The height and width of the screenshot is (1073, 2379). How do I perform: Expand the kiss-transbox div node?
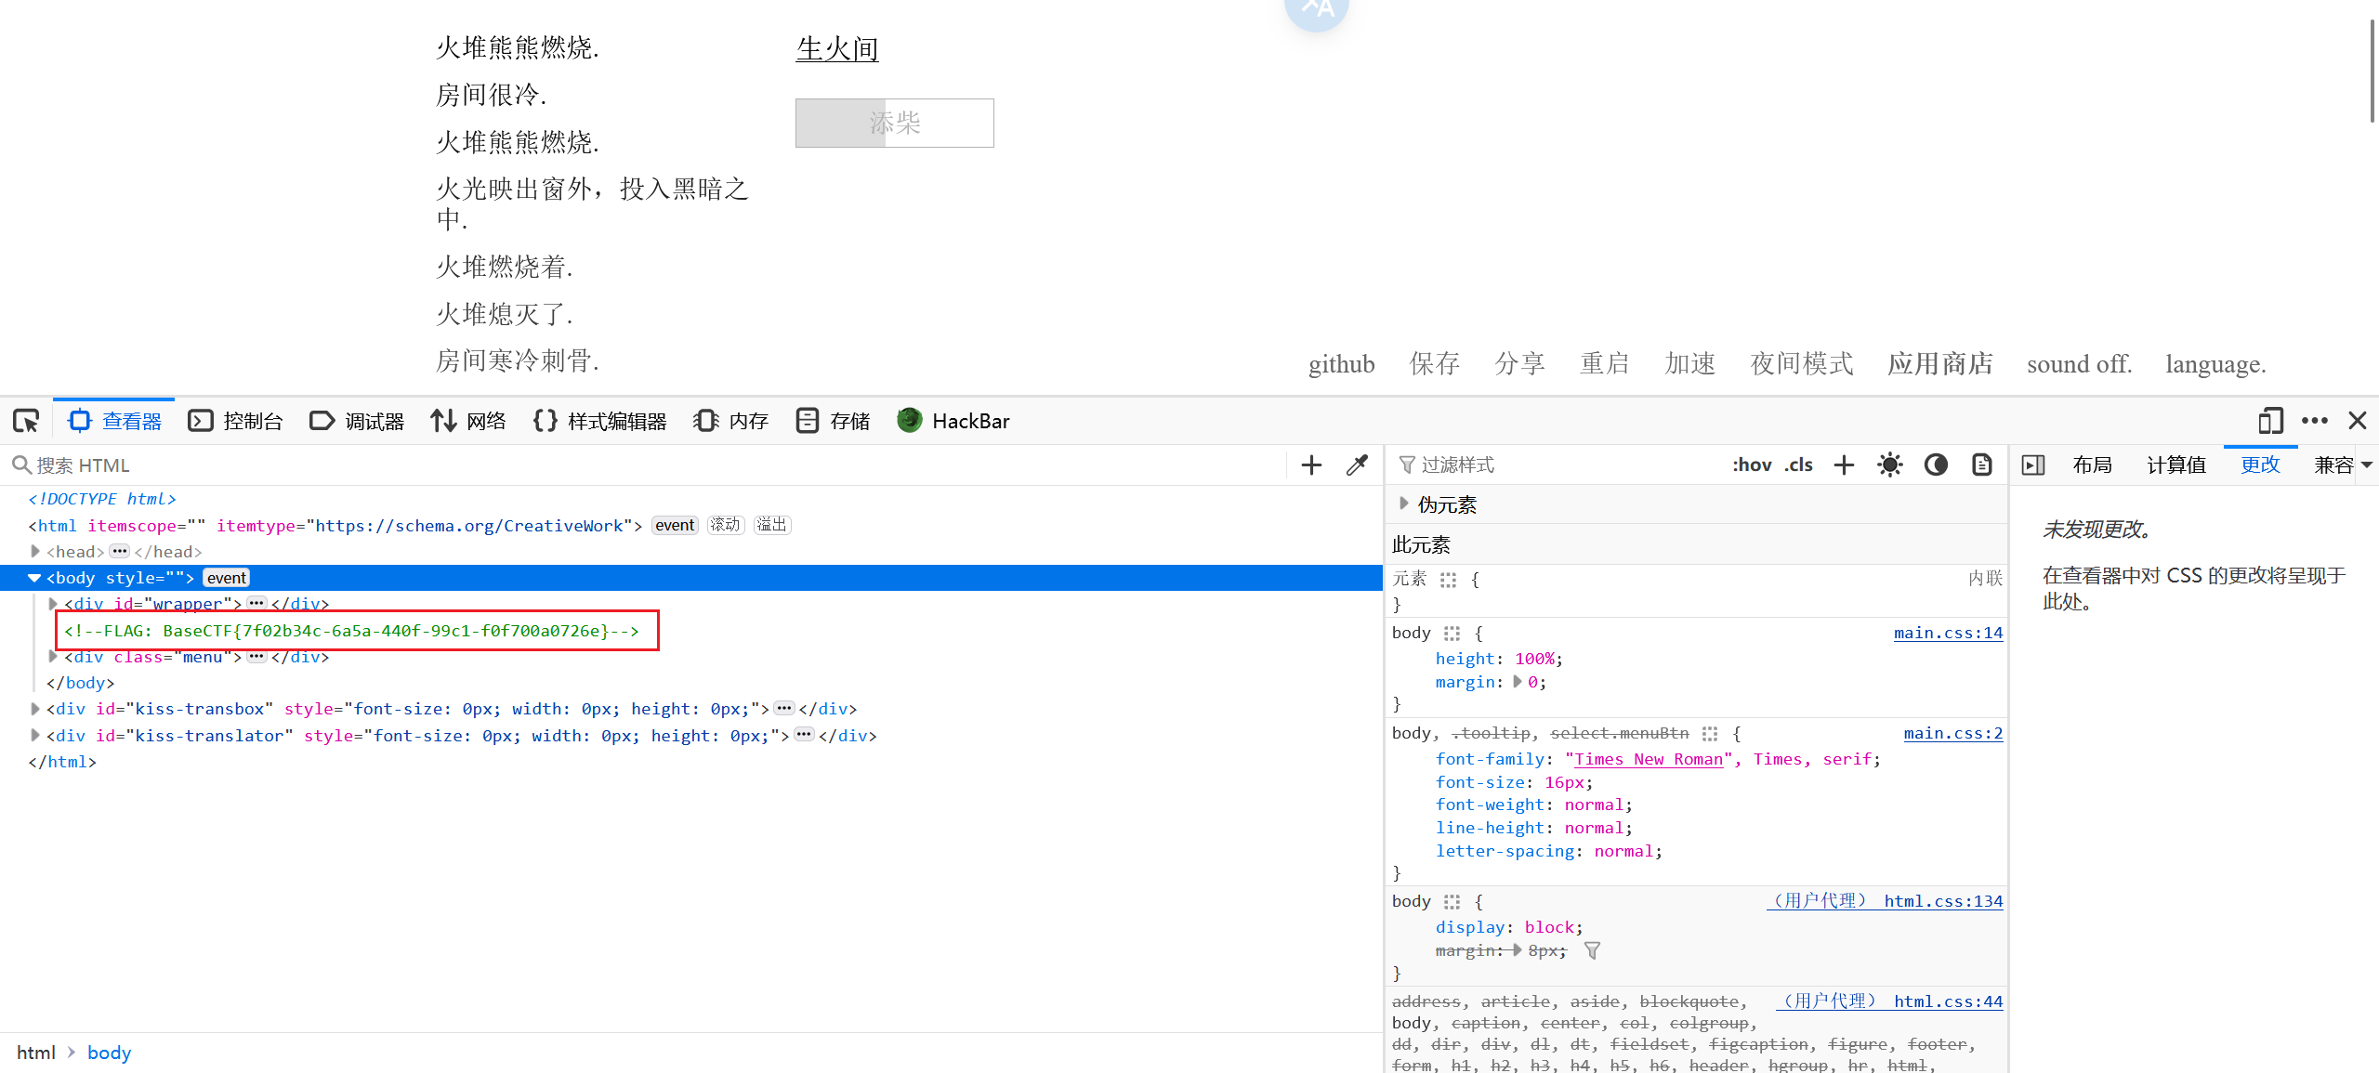(35, 709)
